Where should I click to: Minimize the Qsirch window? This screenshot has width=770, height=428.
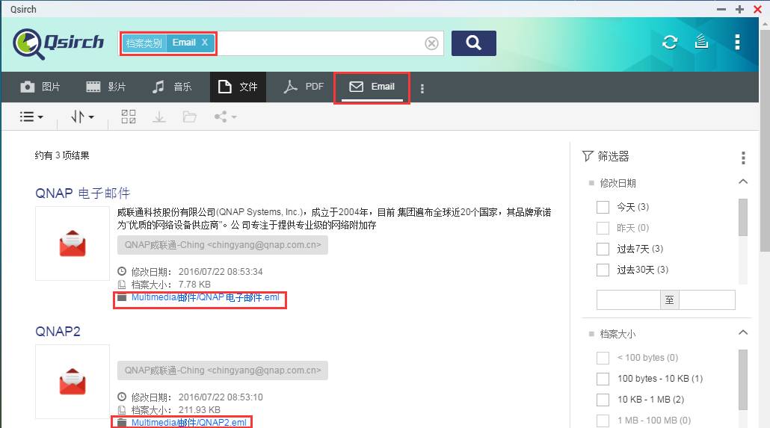click(x=721, y=9)
